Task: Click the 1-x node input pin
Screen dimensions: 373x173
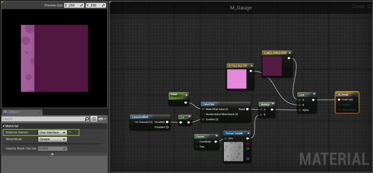Action: [181, 122]
